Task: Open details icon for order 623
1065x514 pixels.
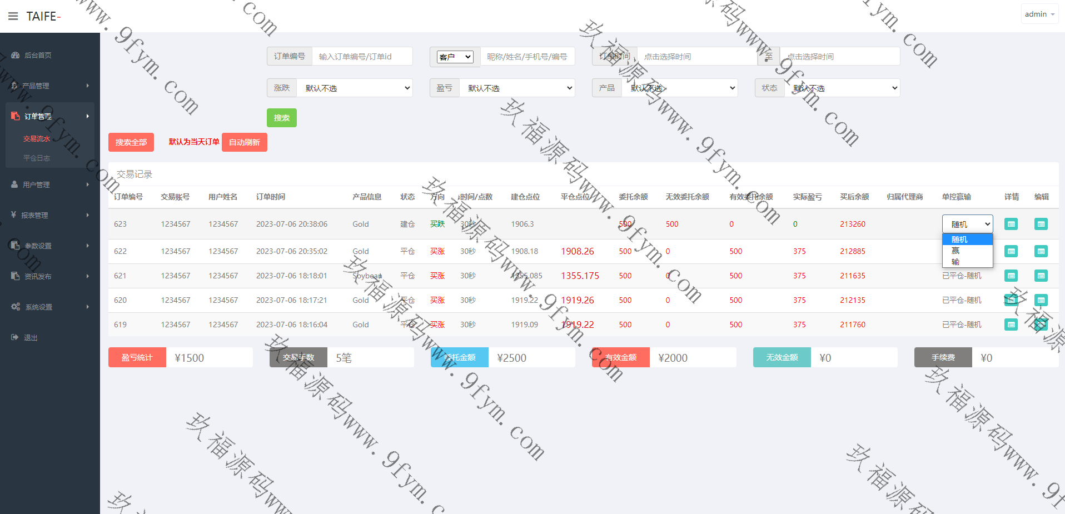Action: pyautogui.click(x=1011, y=224)
